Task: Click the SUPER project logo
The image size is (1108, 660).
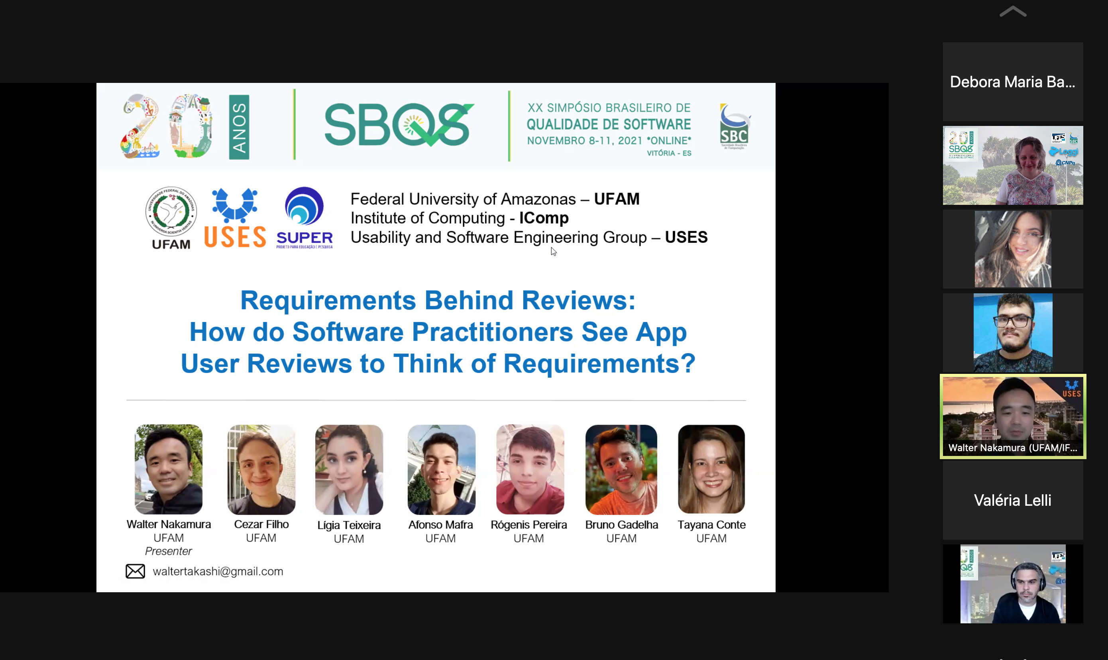Action: [305, 217]
